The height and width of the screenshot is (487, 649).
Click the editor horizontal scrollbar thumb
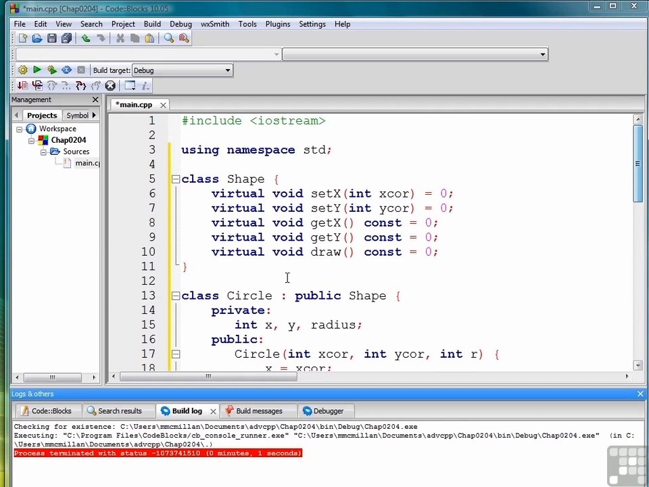coord(208,377)
